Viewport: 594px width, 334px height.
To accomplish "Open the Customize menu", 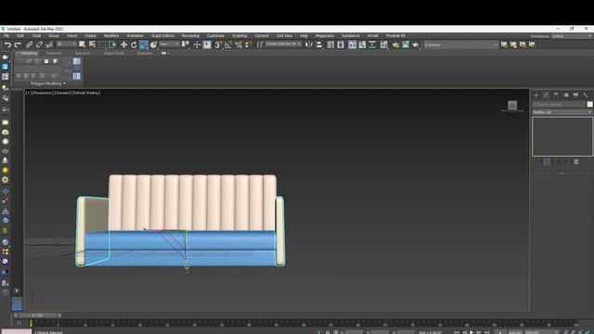I will pyautogui.click(x=215, y=35).
